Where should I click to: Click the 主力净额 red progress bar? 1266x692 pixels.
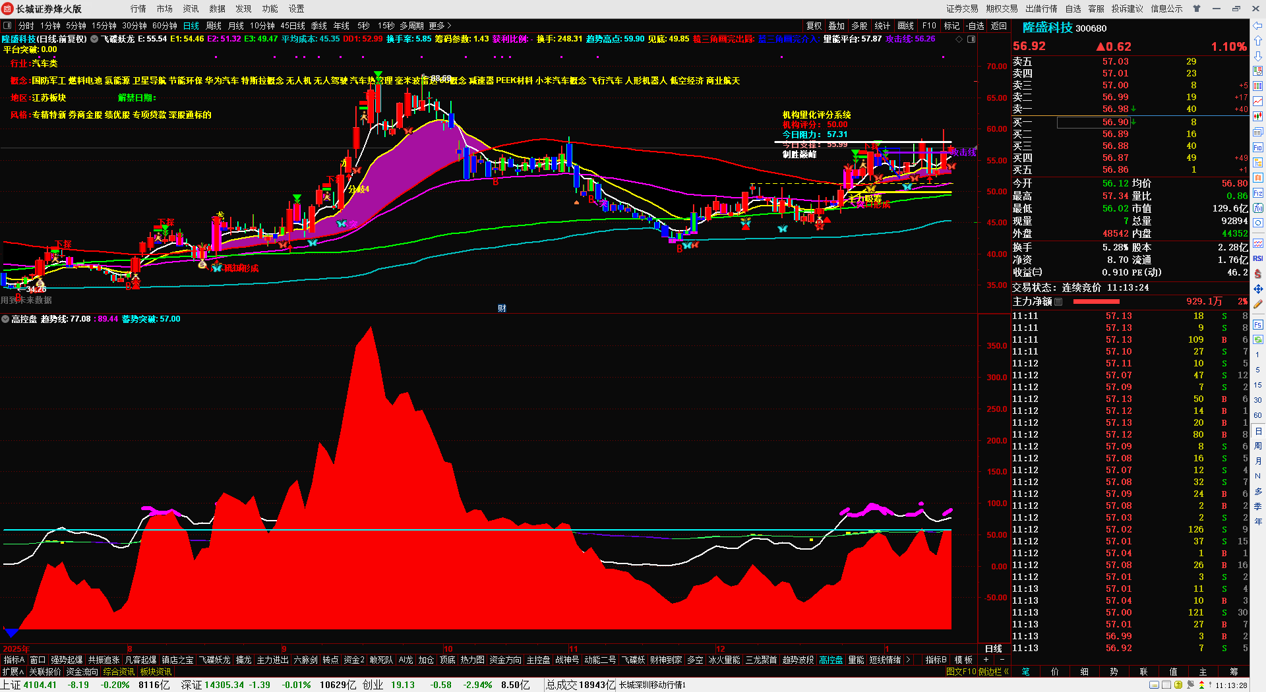pos(1096,301)
